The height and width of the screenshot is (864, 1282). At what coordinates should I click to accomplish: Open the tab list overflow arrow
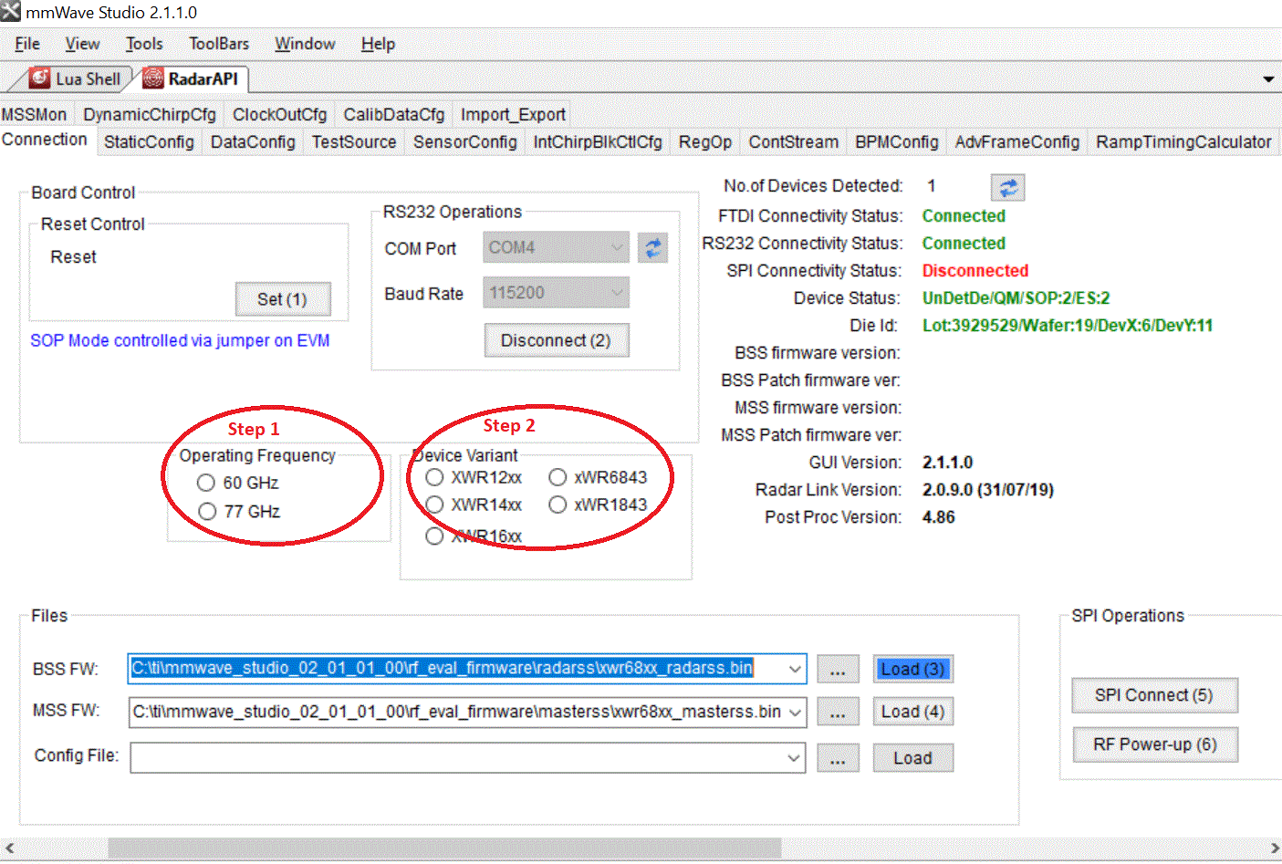(x=1267, y=79)
